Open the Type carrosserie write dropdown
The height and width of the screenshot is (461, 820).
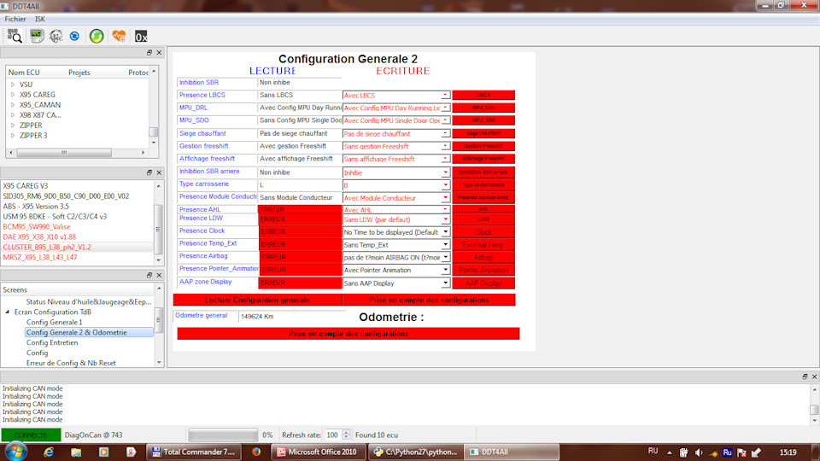[x=445, y=185]
